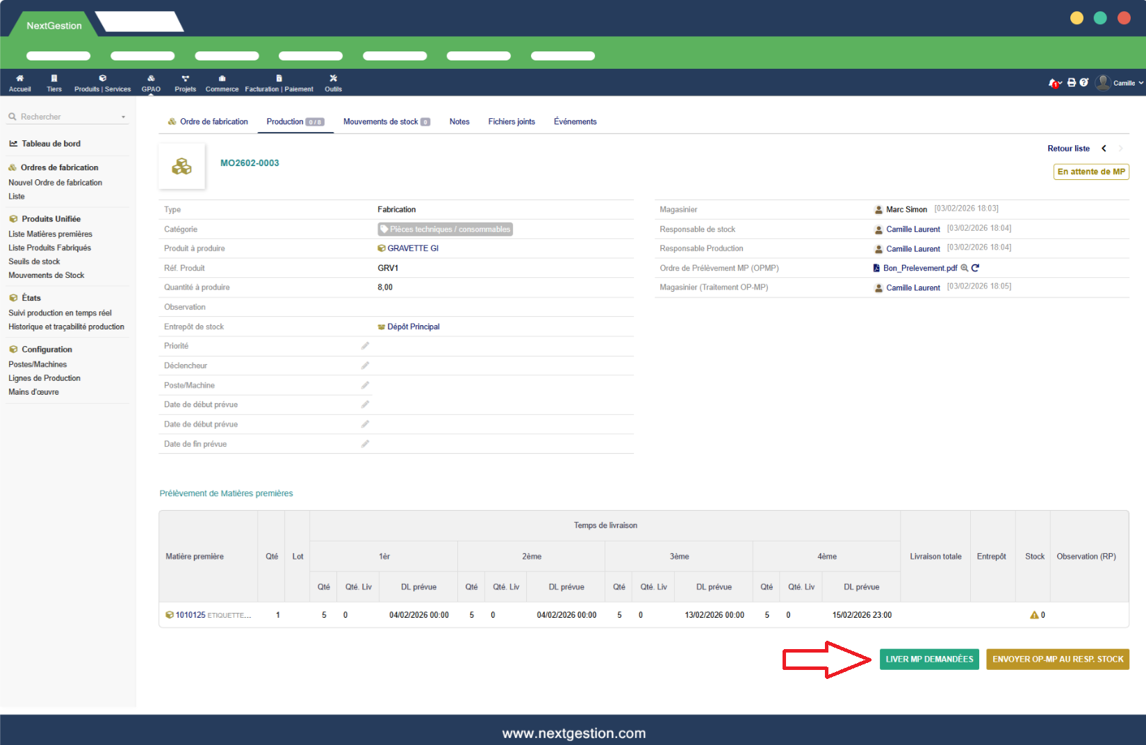
Task: Open the Outils tools menu
Action: [333, 83]
